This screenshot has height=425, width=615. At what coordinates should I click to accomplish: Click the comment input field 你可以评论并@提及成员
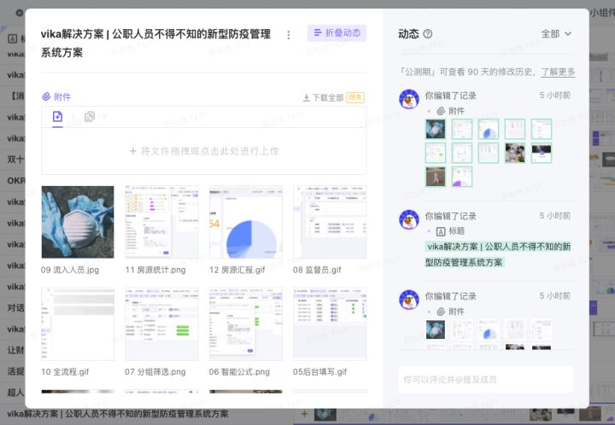485,380
